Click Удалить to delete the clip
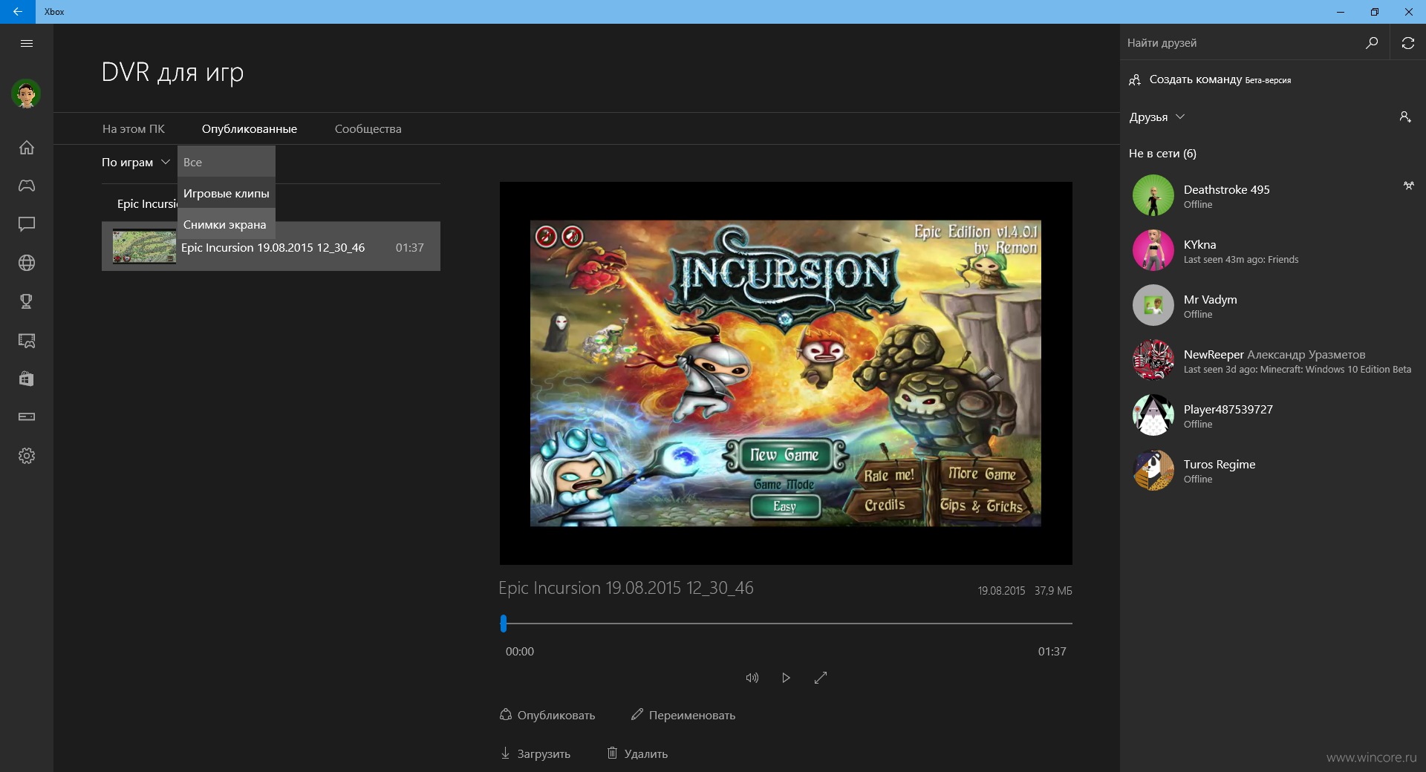Screen dimensions: 1426x772 click(637, 753)
